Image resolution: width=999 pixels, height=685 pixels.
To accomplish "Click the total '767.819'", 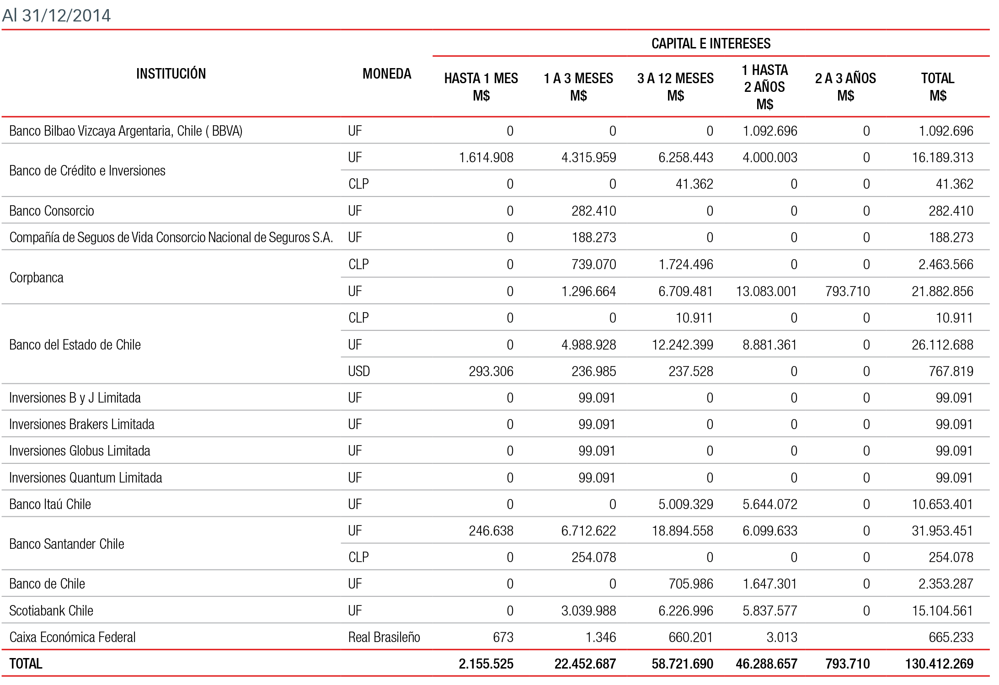I will 951,372.
